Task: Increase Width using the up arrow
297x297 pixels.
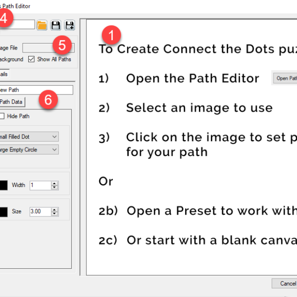Action: [x=54, y=183]
